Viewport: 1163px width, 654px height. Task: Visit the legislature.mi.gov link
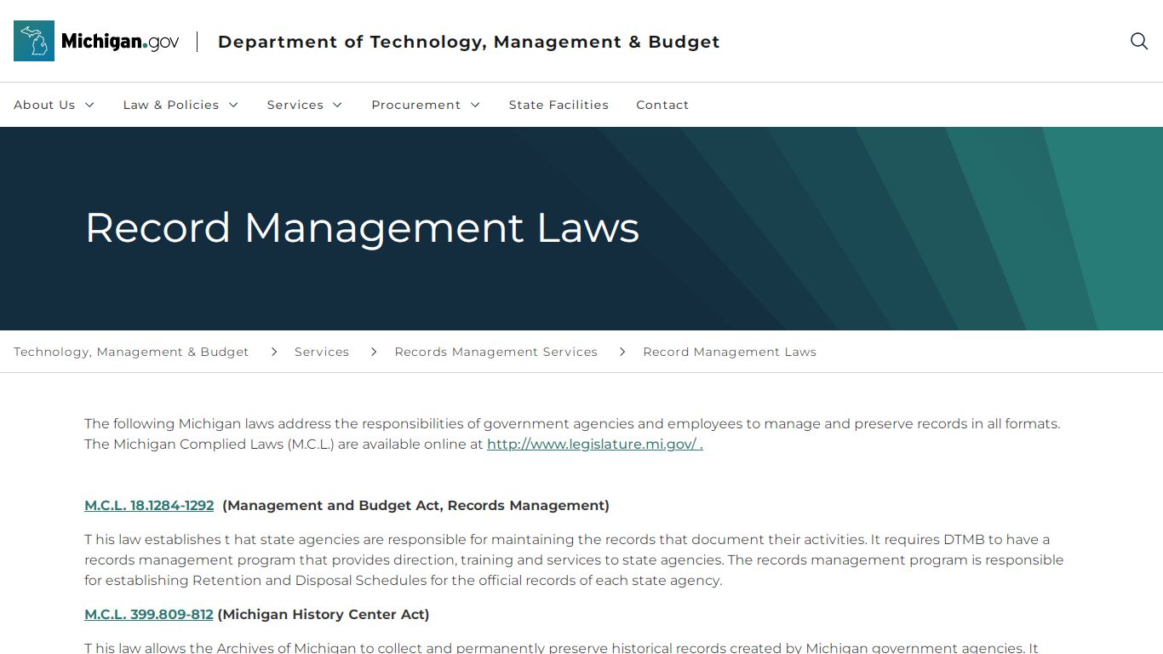595,444
